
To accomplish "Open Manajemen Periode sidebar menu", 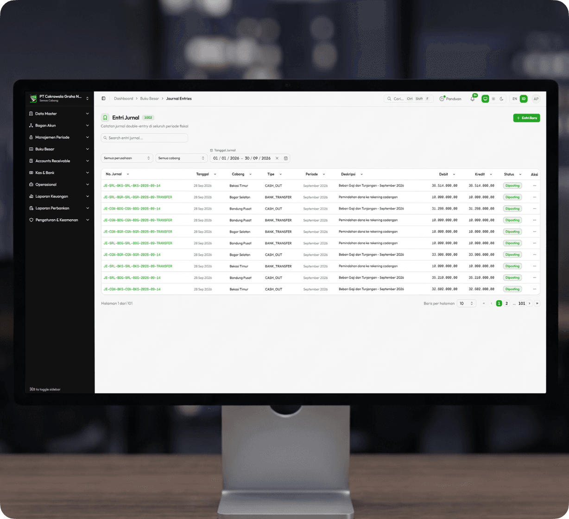I will coord(59,137).
